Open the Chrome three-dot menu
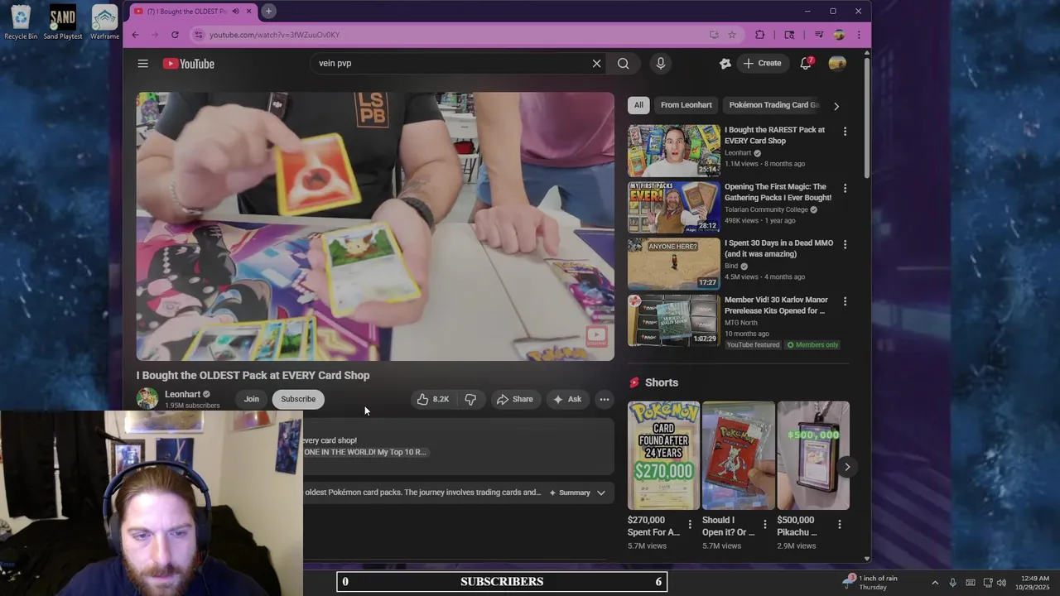The height and width of the screenshot is (596, 1060). pyautogui.click(x=859, y=35)
